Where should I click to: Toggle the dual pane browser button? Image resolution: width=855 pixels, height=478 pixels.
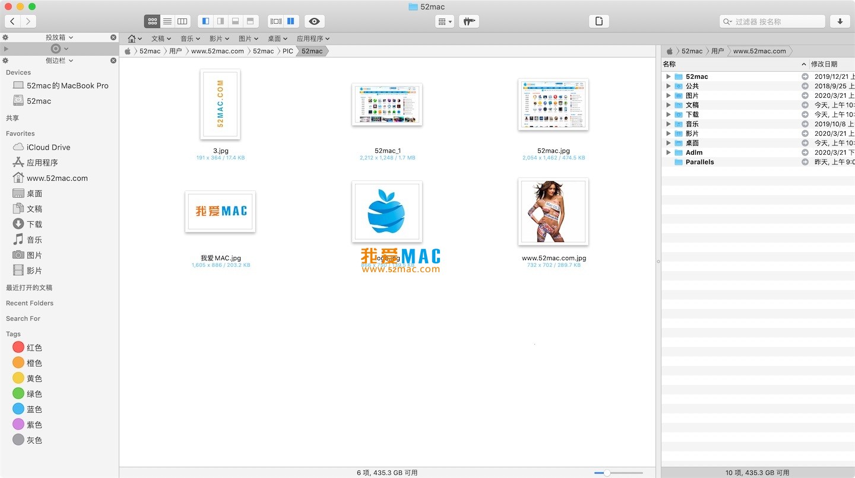pyautogui.click(x=291, y=21)
